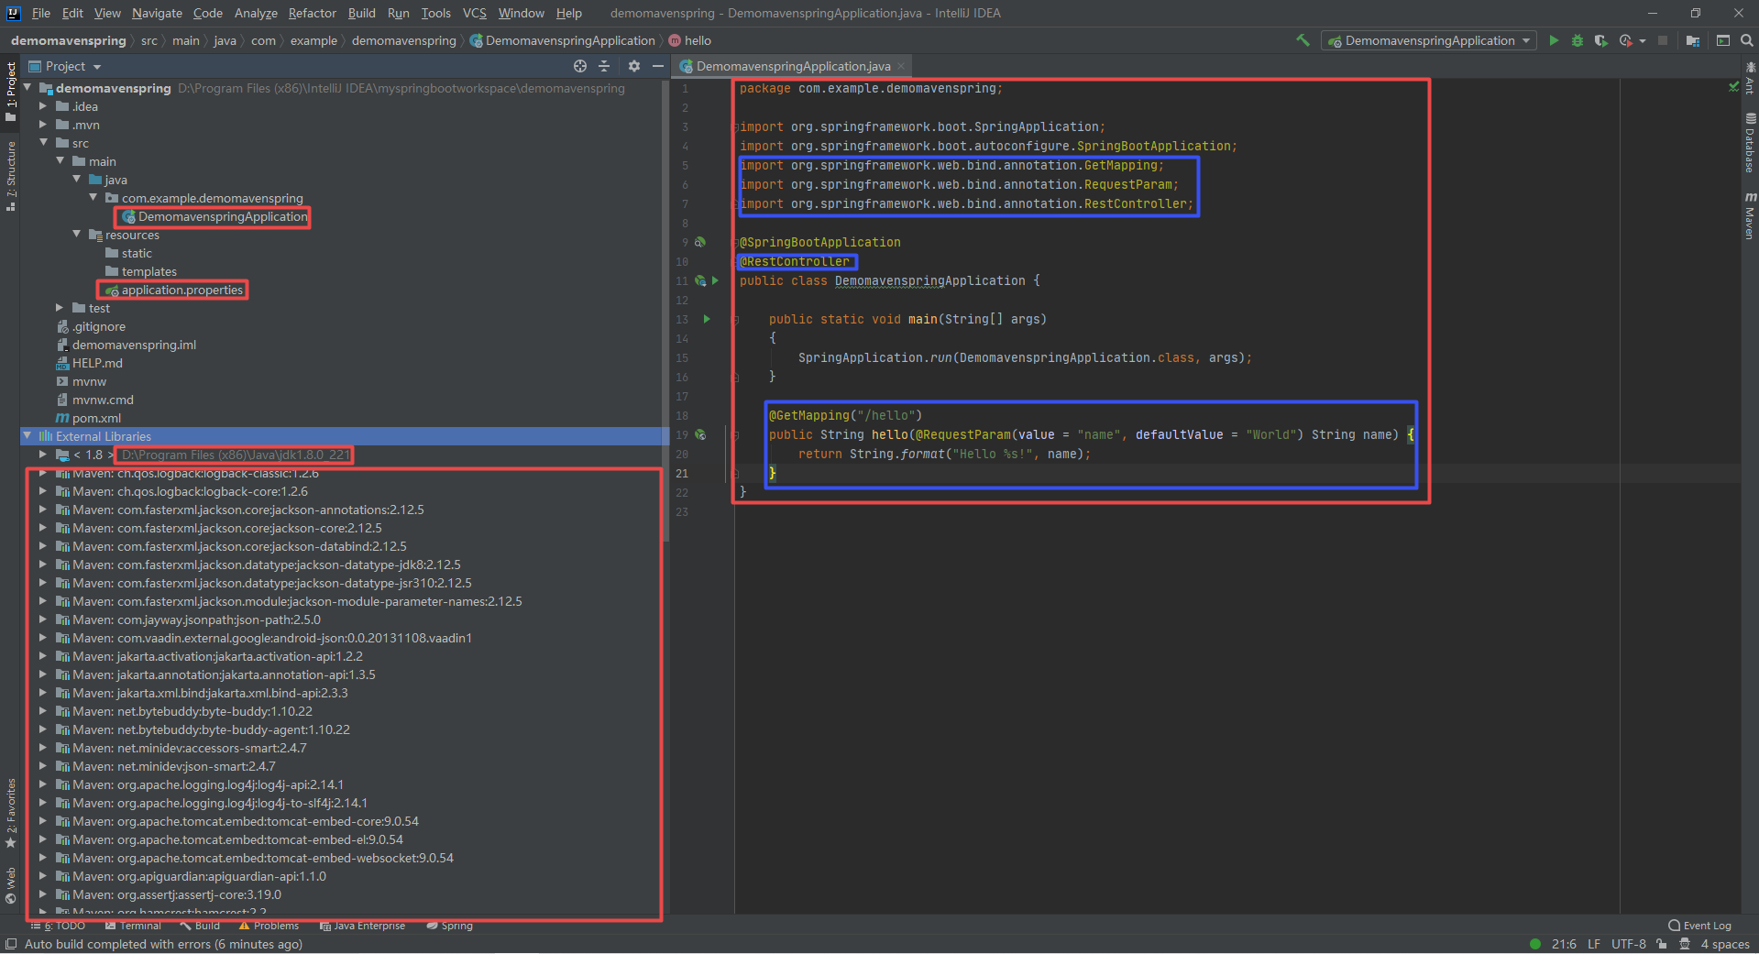The height and width of the screenshot is (954, 1759).
Task: Click the tool windows quick access icon
Action: pyautogui.click(x=11, y=944)
